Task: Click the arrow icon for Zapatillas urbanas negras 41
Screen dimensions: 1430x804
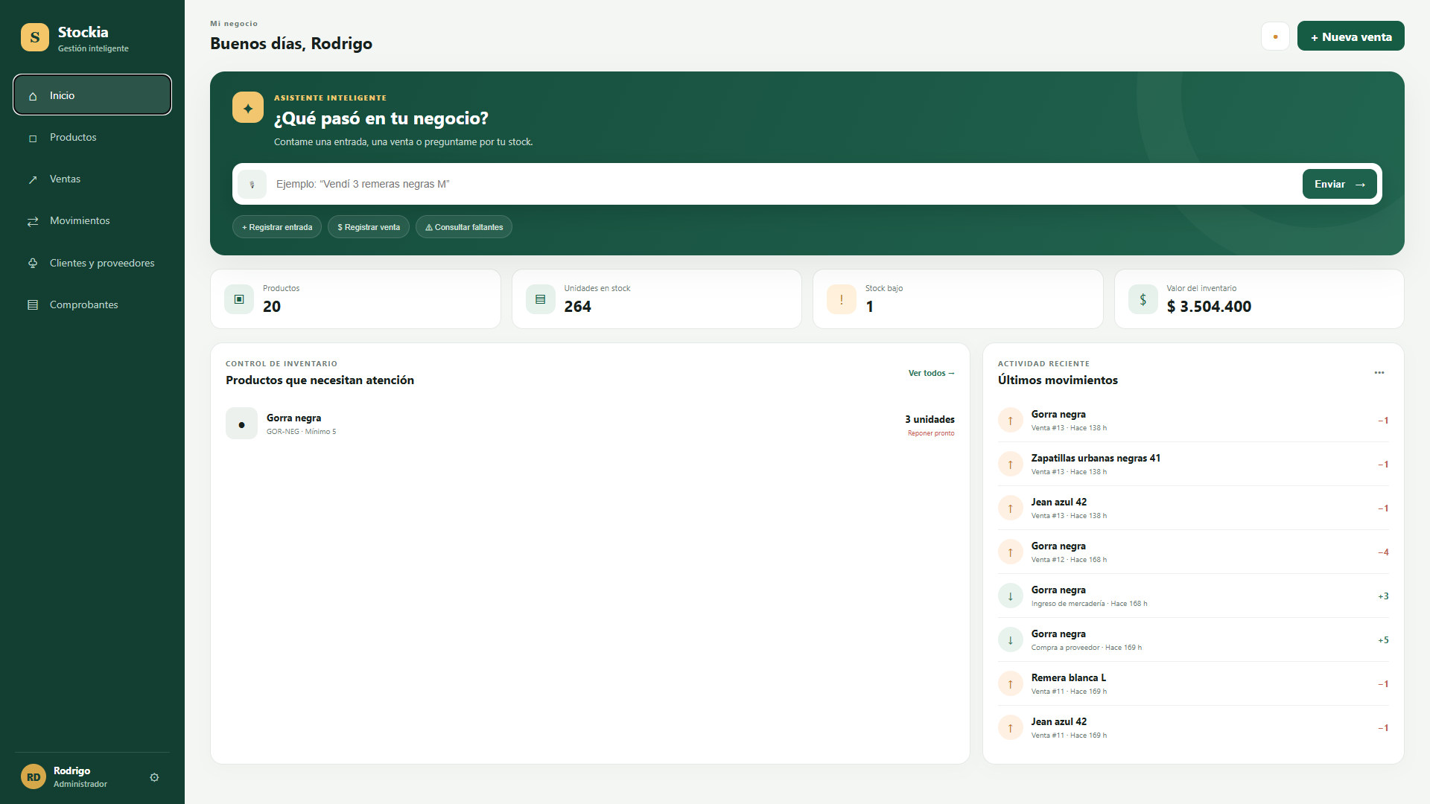Action: (x=1011, y=465)
